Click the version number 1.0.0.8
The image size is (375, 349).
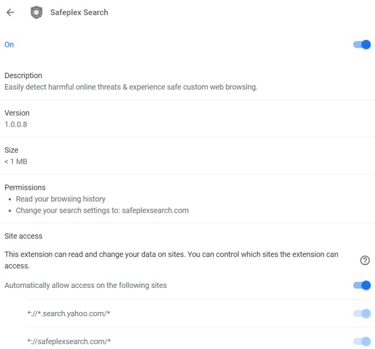[16, 125]
